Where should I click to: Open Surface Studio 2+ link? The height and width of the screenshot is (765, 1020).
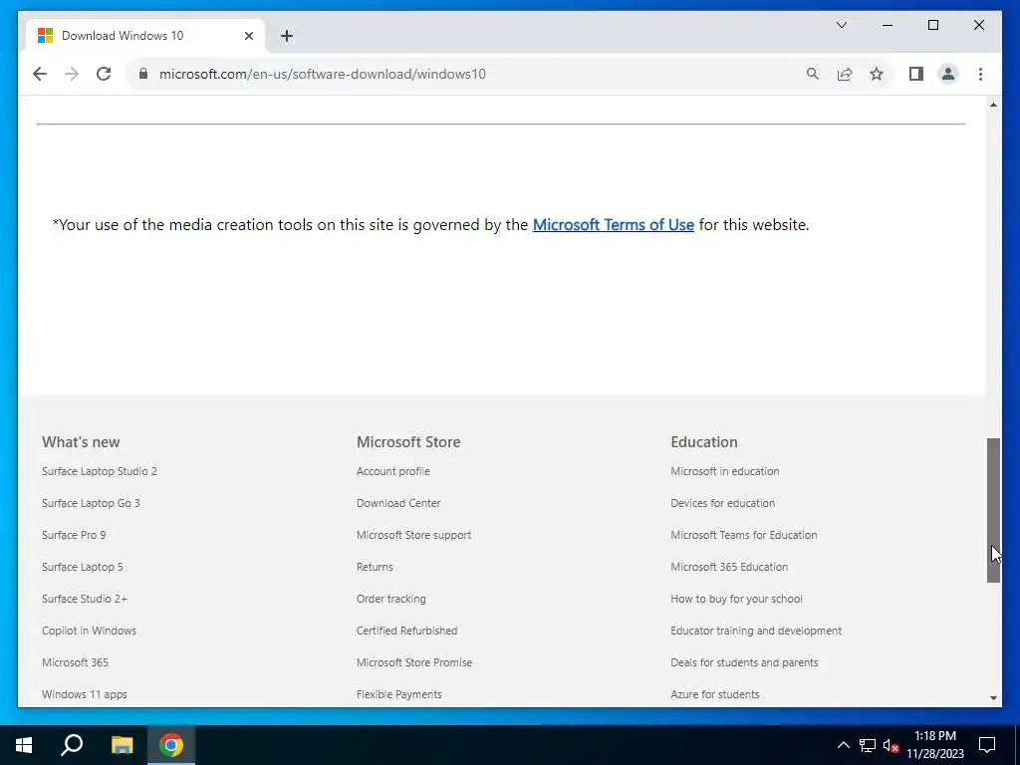click(x=85, y=599)
